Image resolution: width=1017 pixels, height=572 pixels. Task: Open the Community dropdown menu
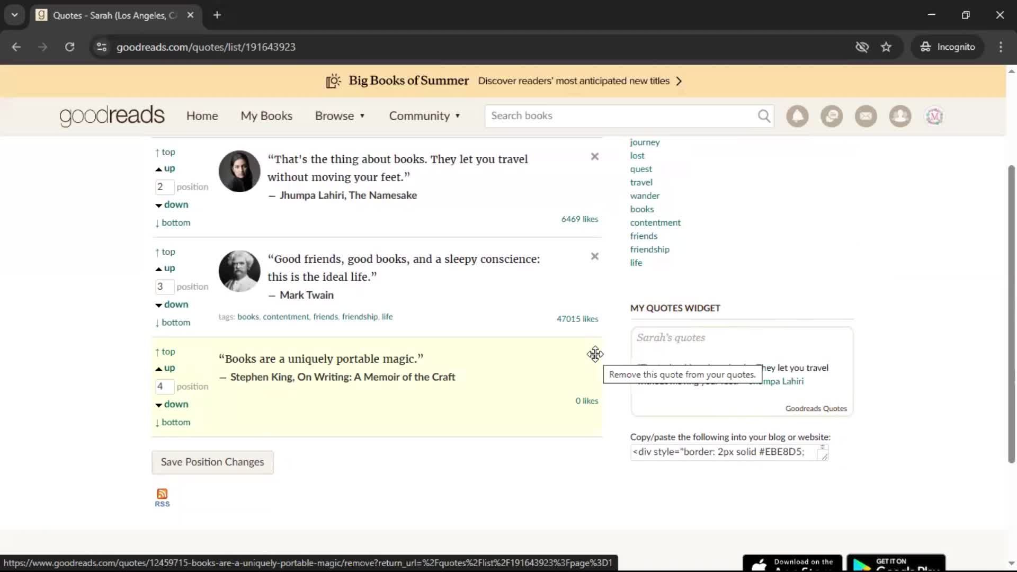[x=424, y=116]
